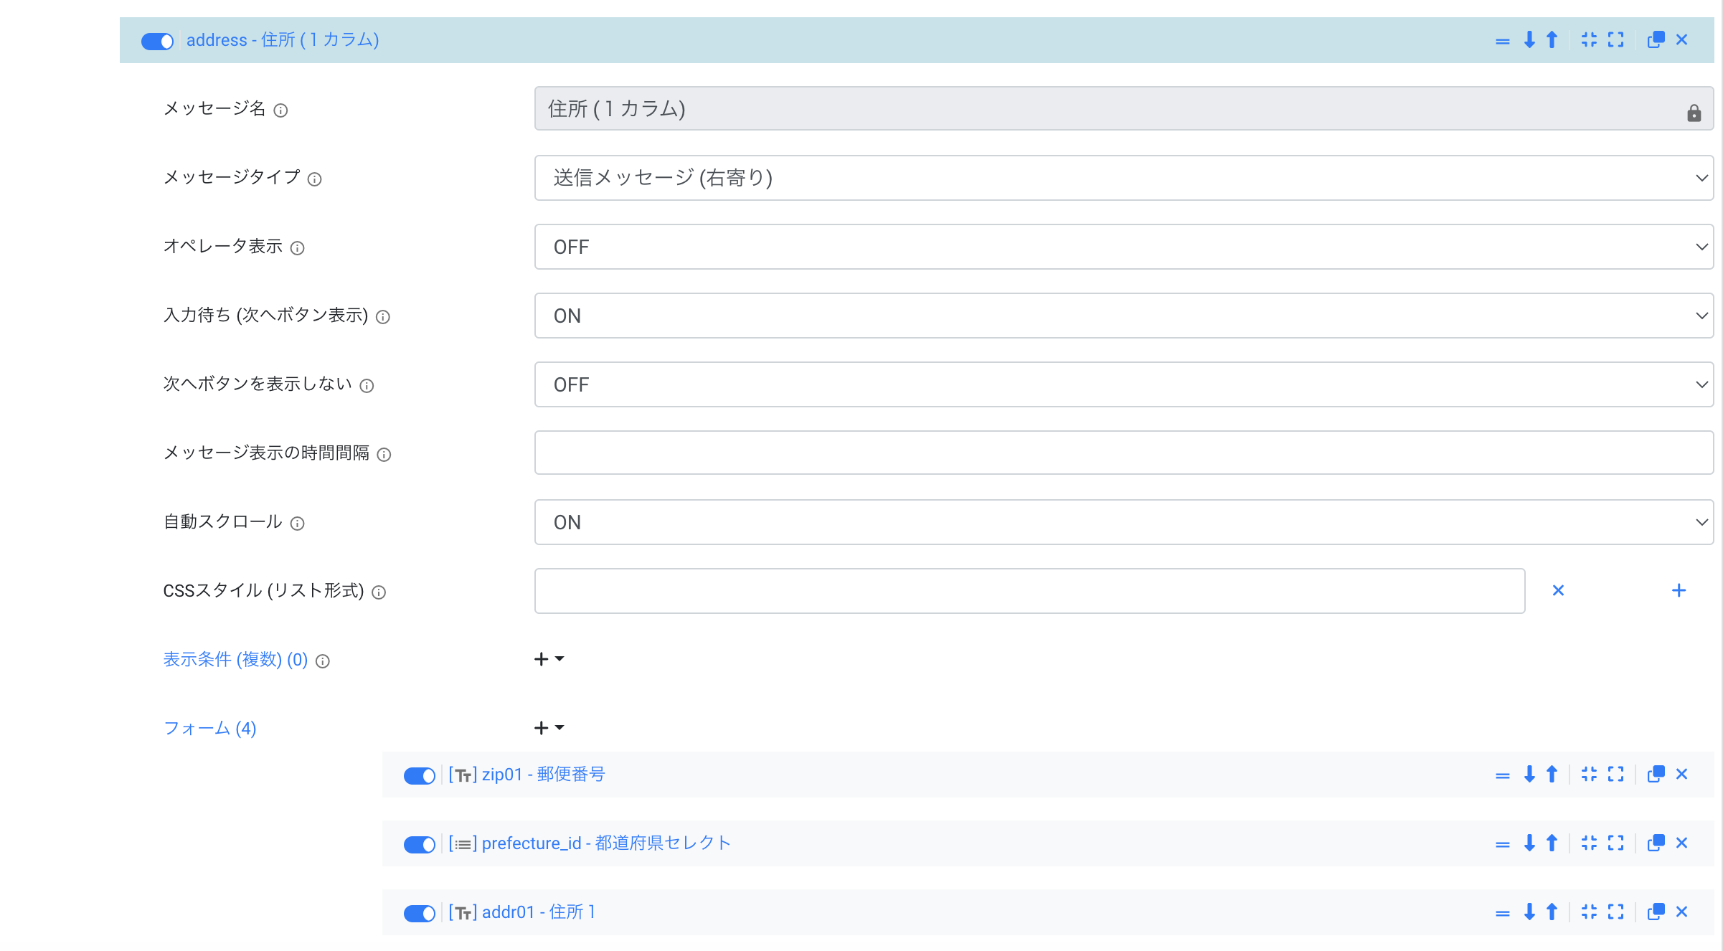Click lock icon in メッセージ名 field
This screenshot has height=951, width=1723.
click(x=1694, y=113)
